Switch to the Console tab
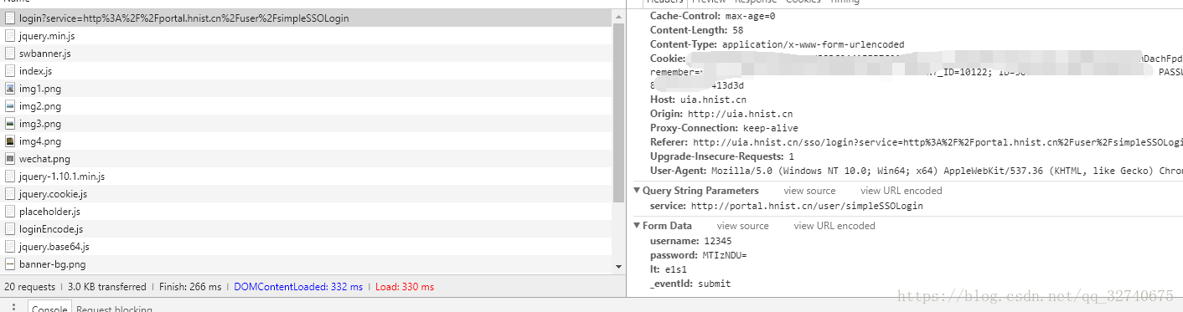 [x=49, y=309]
